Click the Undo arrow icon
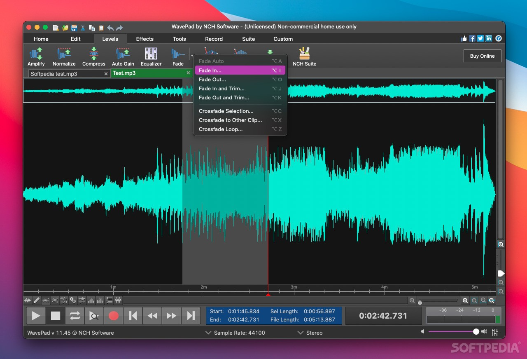This screenshot has width=527, height=359. (x=110, y=28)
